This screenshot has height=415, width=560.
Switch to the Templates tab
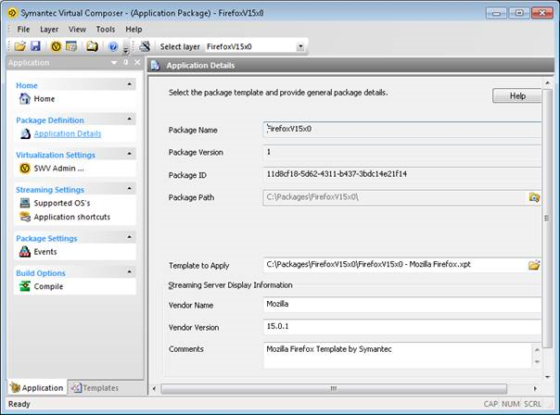[x=95, y=388]
